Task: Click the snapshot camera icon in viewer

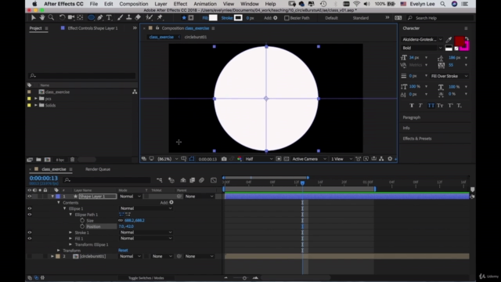Action: 224,159
